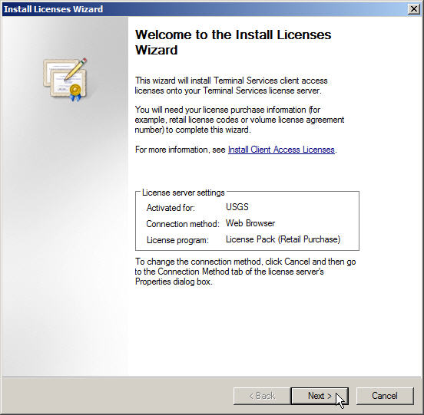Cancel the Install Licenses Wizard

pos(385,396)
